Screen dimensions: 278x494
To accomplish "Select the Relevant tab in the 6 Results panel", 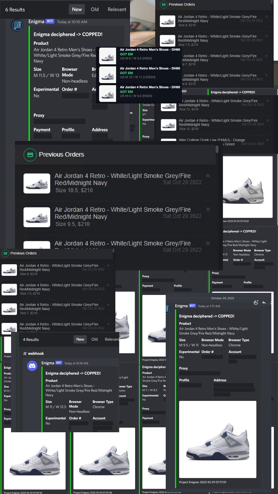I will (117, 9).
